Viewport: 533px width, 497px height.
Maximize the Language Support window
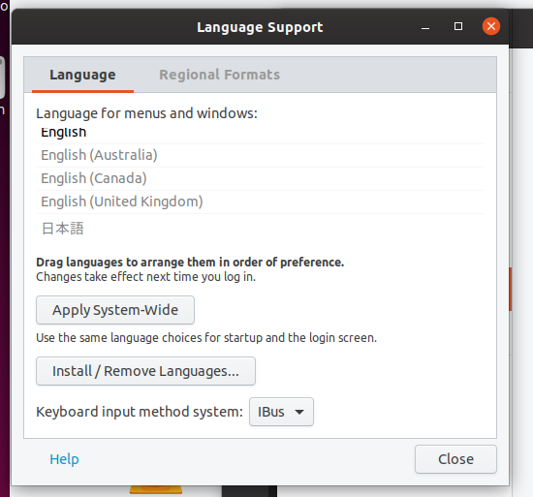tap(458, 26)
